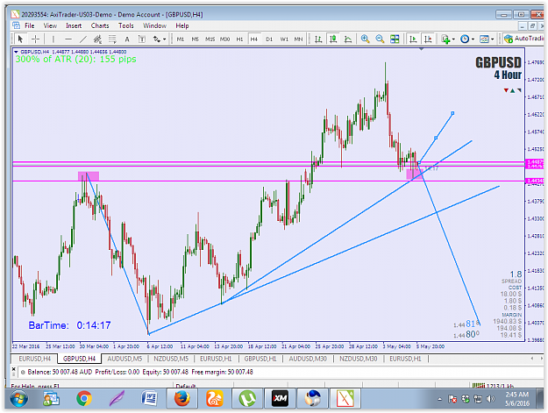Expand the GBPUSD,H4 chart title triangle
The height and width of the screenshot is (413, 548).
[x=16, y=52]
